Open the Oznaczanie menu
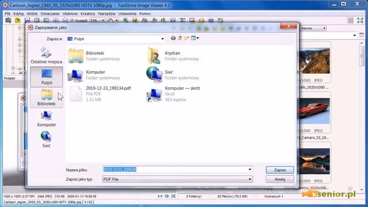368x207 pixels. 50,14
